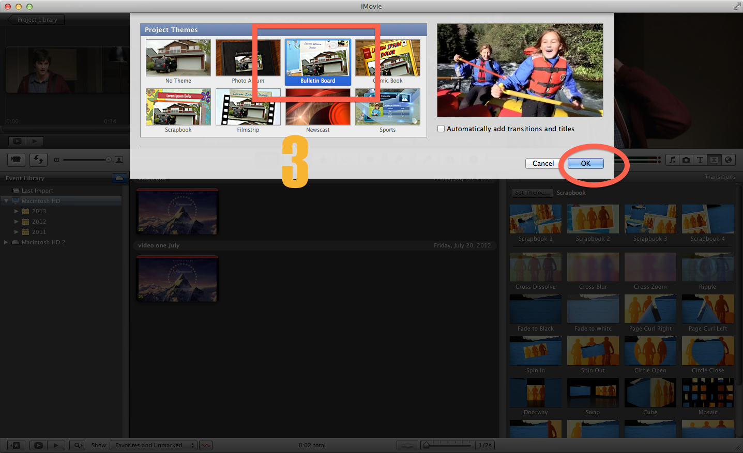Select Scrapbook 3 transition
This screenshot has width=743, height=453.
pyautogui.click(x=650, y=219)
